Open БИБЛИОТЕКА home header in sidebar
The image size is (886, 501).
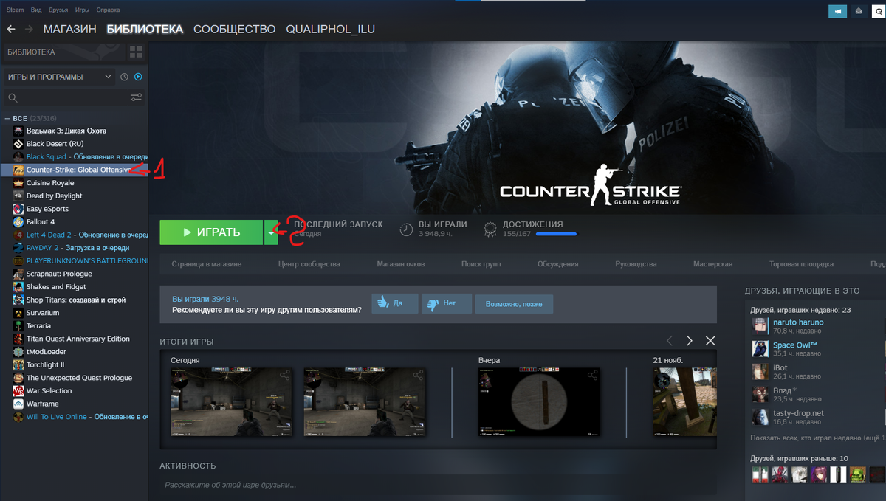tap(63, 52)
